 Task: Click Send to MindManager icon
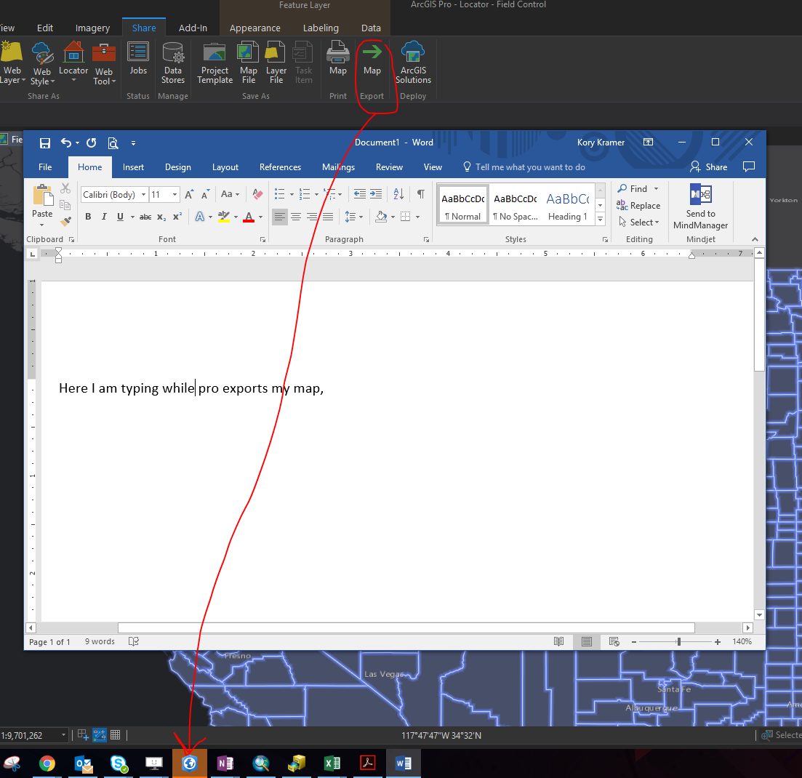(700, 206)
